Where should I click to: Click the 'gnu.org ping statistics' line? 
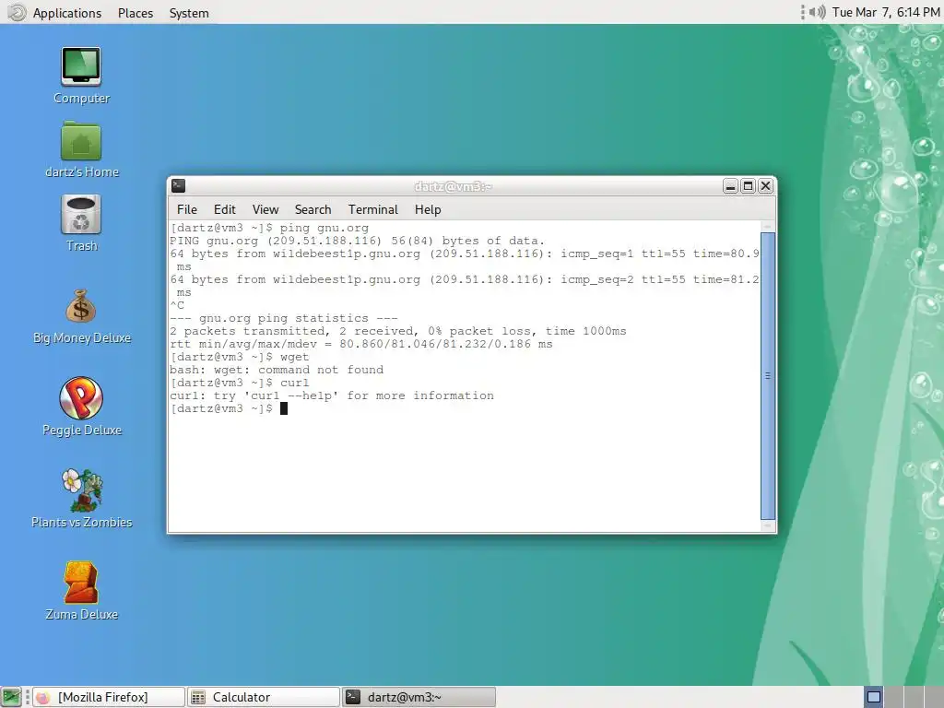click(x=284, y=318)
